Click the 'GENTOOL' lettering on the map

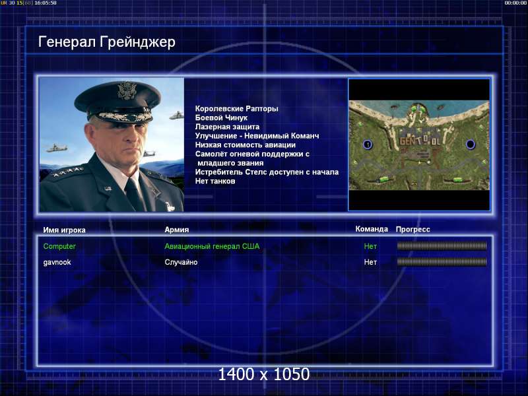(420, 140)
